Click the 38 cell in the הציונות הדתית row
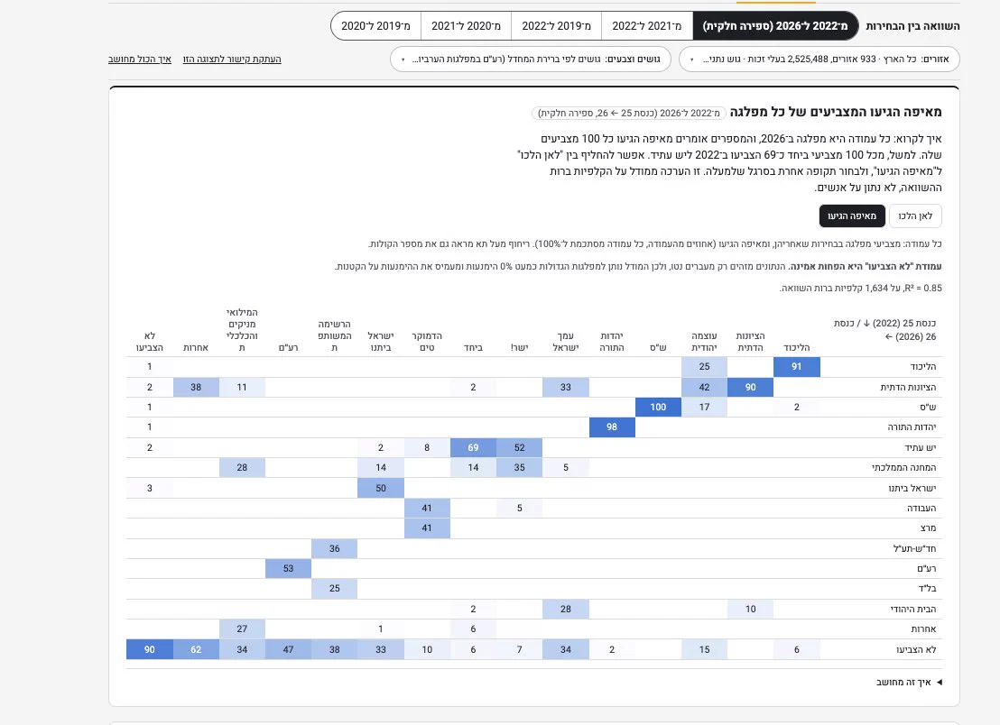This screenshot has height=725, width=1000. (x=196, y=387)
